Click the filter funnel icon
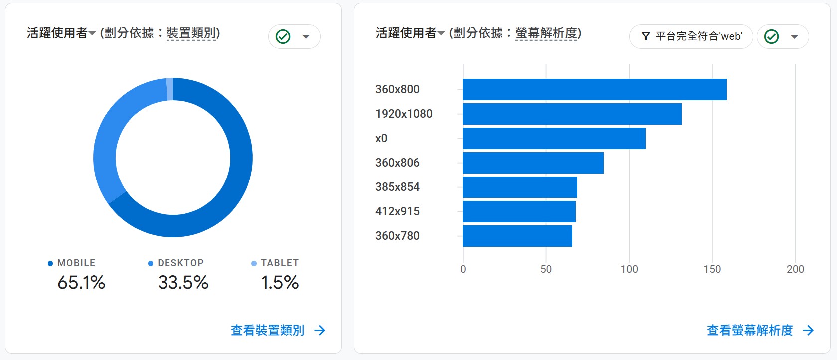The image size is (837, 360). (x=646, y=36)
